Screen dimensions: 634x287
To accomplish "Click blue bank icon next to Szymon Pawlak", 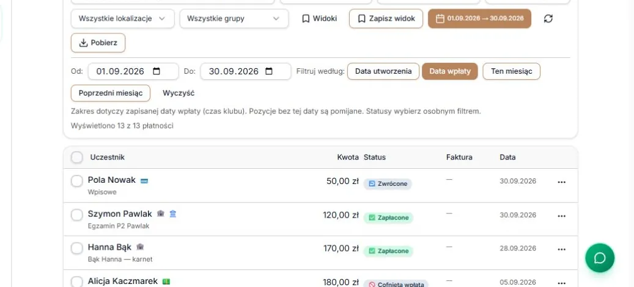I will pos(173,214).
